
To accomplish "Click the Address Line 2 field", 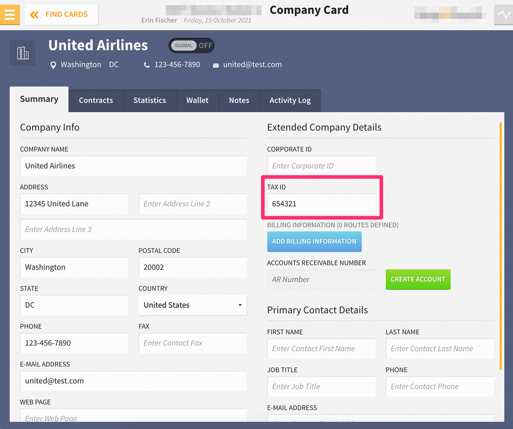I will click(x=193, y=204).
